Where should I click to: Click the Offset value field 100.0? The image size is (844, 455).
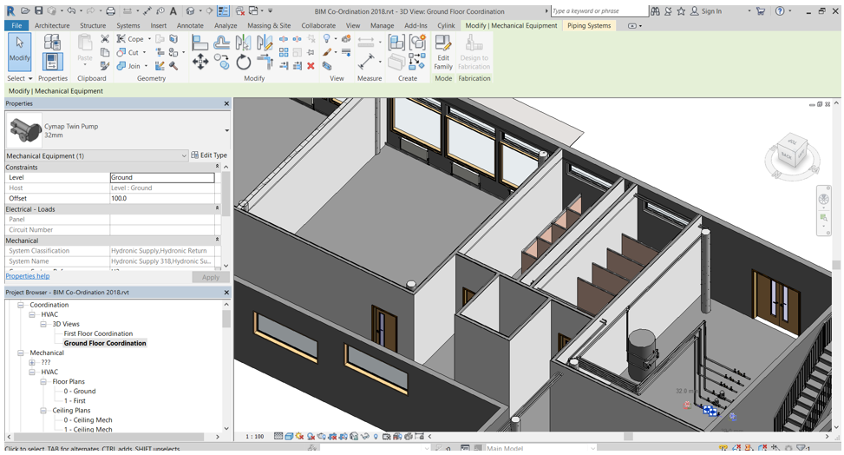[162, 198]
